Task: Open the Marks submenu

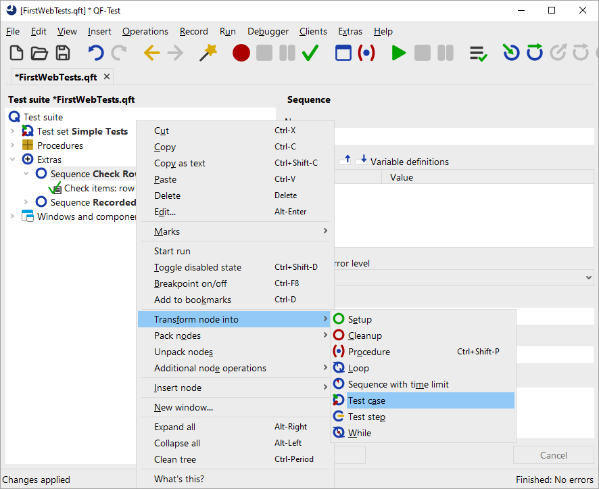Action: tap(235, 231)
